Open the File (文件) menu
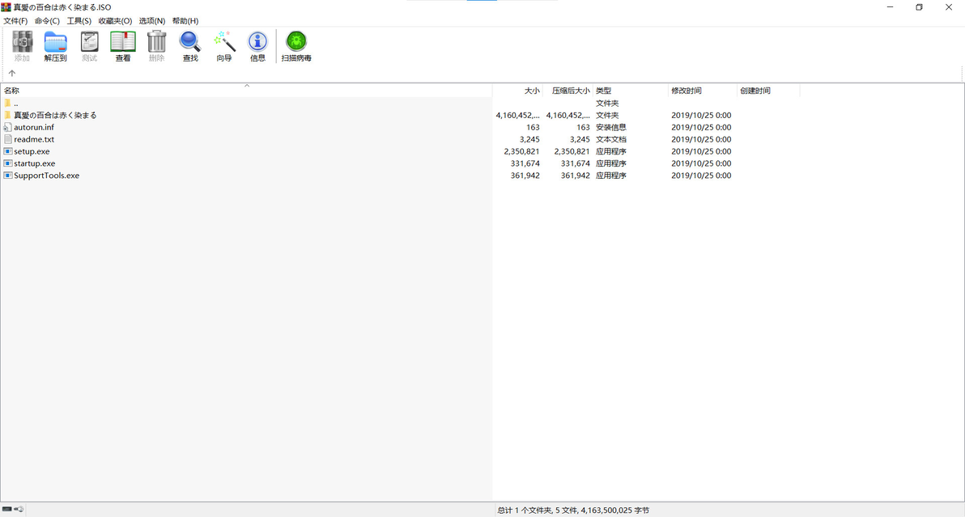The height and width of the screenshot is (517, 965). pyautogui.click(x=15, y=21)
